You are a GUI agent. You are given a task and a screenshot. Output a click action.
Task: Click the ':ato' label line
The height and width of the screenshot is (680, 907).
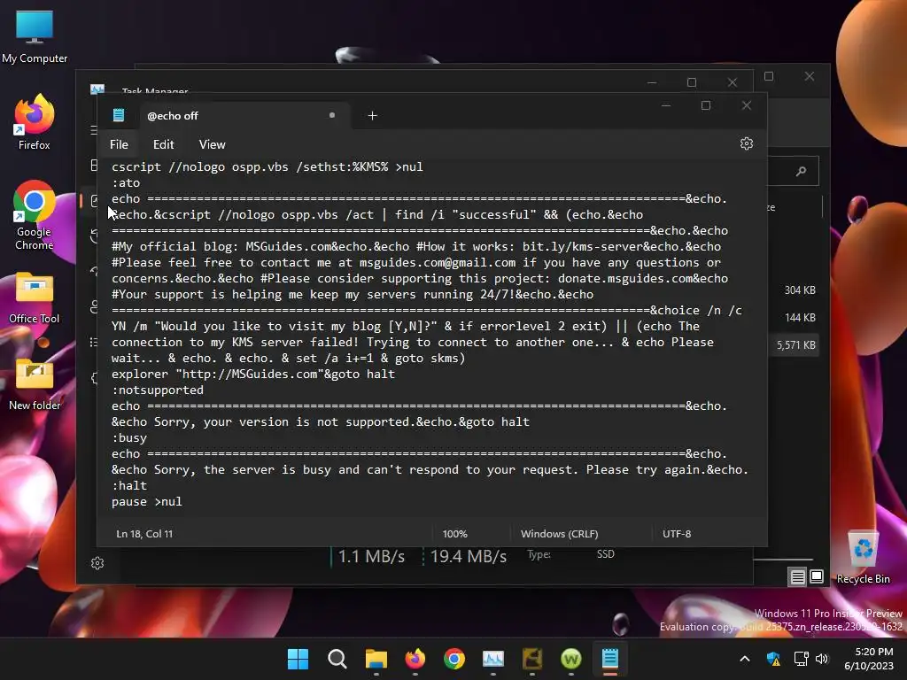(126, 182)
